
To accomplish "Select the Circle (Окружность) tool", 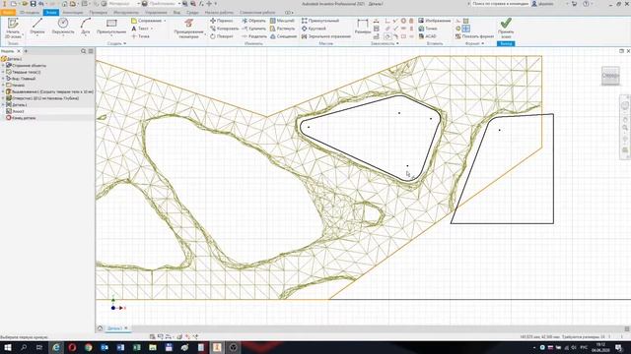I will point(63,27).
